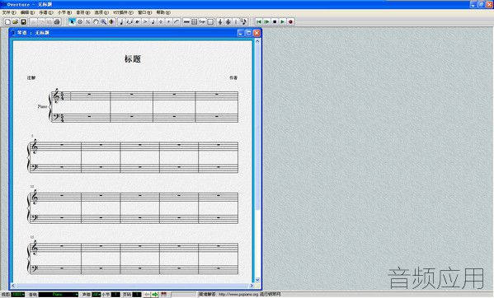Stop playback with the black square button
Viewport: 494px width, 298px height.
pyautogui.click(x=275, y=21)
